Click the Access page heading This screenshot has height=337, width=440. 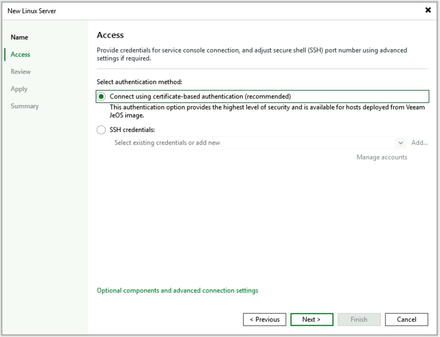pyautogui.click(x=110, y=35)
